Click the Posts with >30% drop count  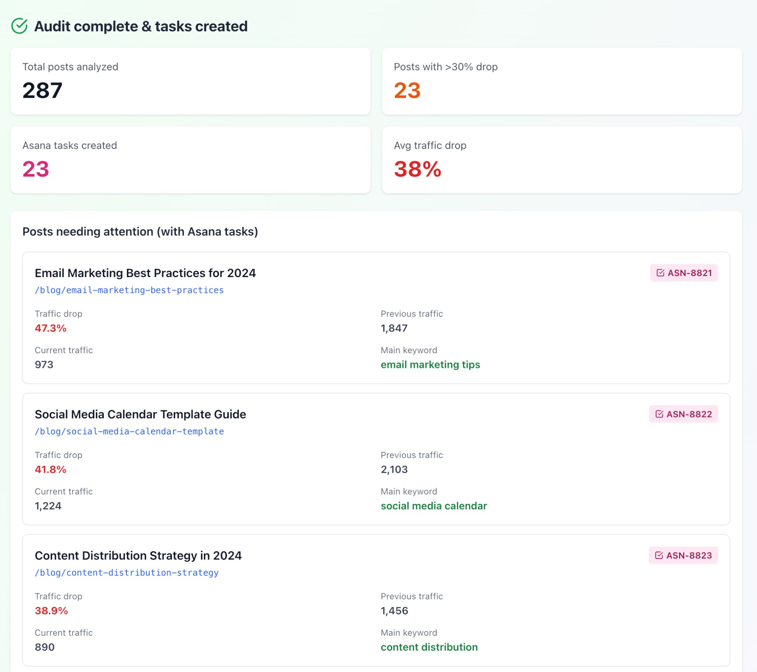coord(408,91)
